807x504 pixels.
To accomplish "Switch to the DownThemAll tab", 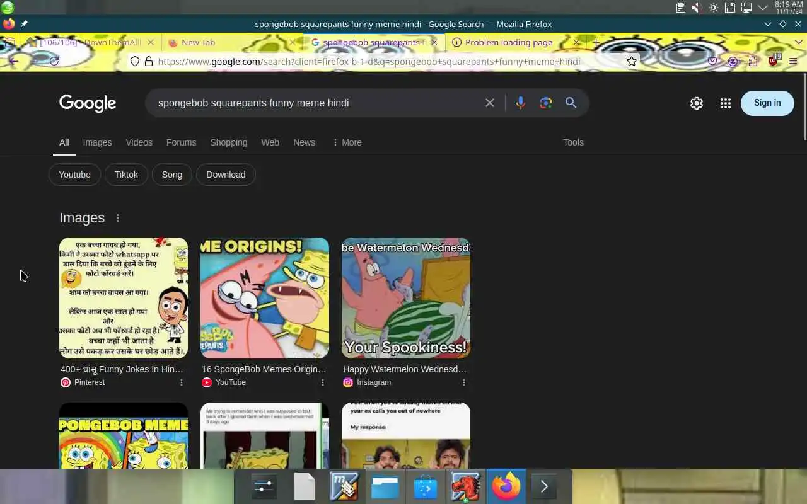I will (91, 42).
